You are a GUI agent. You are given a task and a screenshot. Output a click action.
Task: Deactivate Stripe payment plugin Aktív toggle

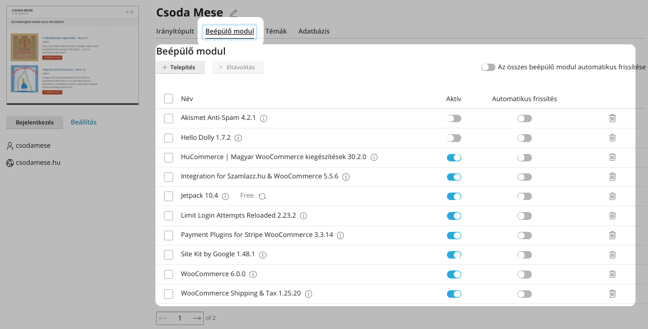point(454,235)
